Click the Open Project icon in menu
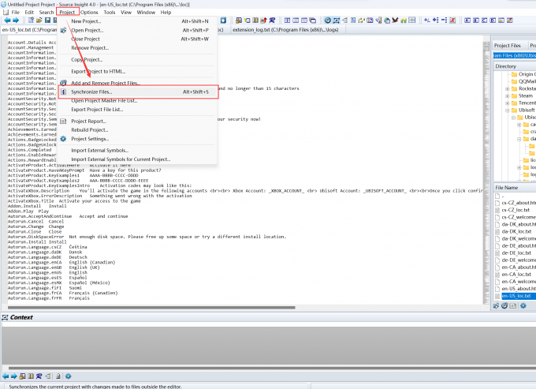 click(x=63, y=30)
